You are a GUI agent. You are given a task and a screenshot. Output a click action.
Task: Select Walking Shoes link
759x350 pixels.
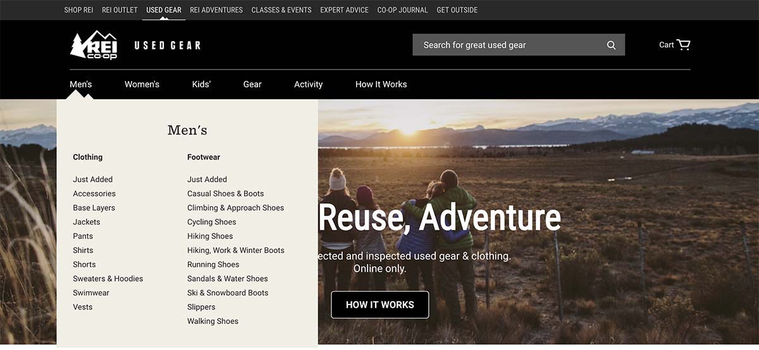click(x=213, y=322)
